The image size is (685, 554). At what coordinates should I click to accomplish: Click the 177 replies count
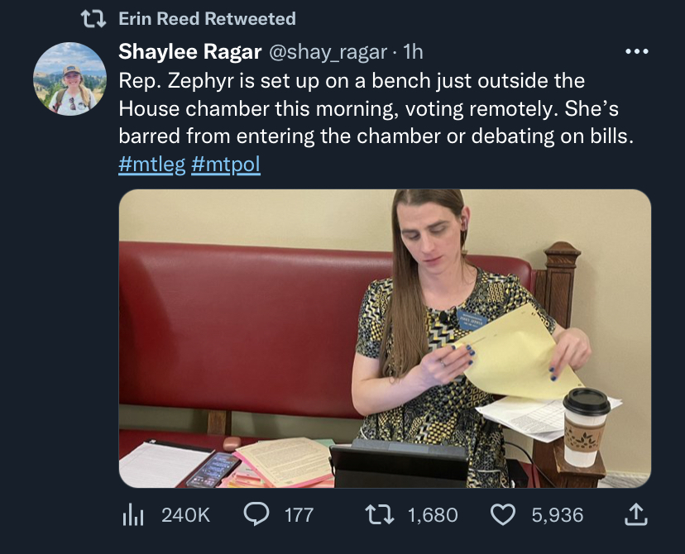click(299, 515)
